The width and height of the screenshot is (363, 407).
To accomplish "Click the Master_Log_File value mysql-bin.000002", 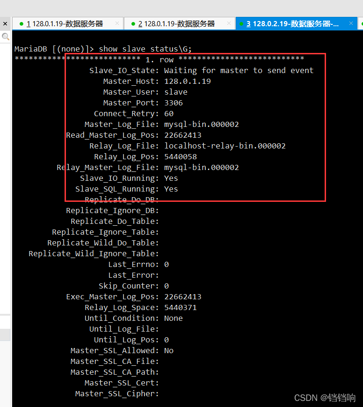I will point(202,124).
